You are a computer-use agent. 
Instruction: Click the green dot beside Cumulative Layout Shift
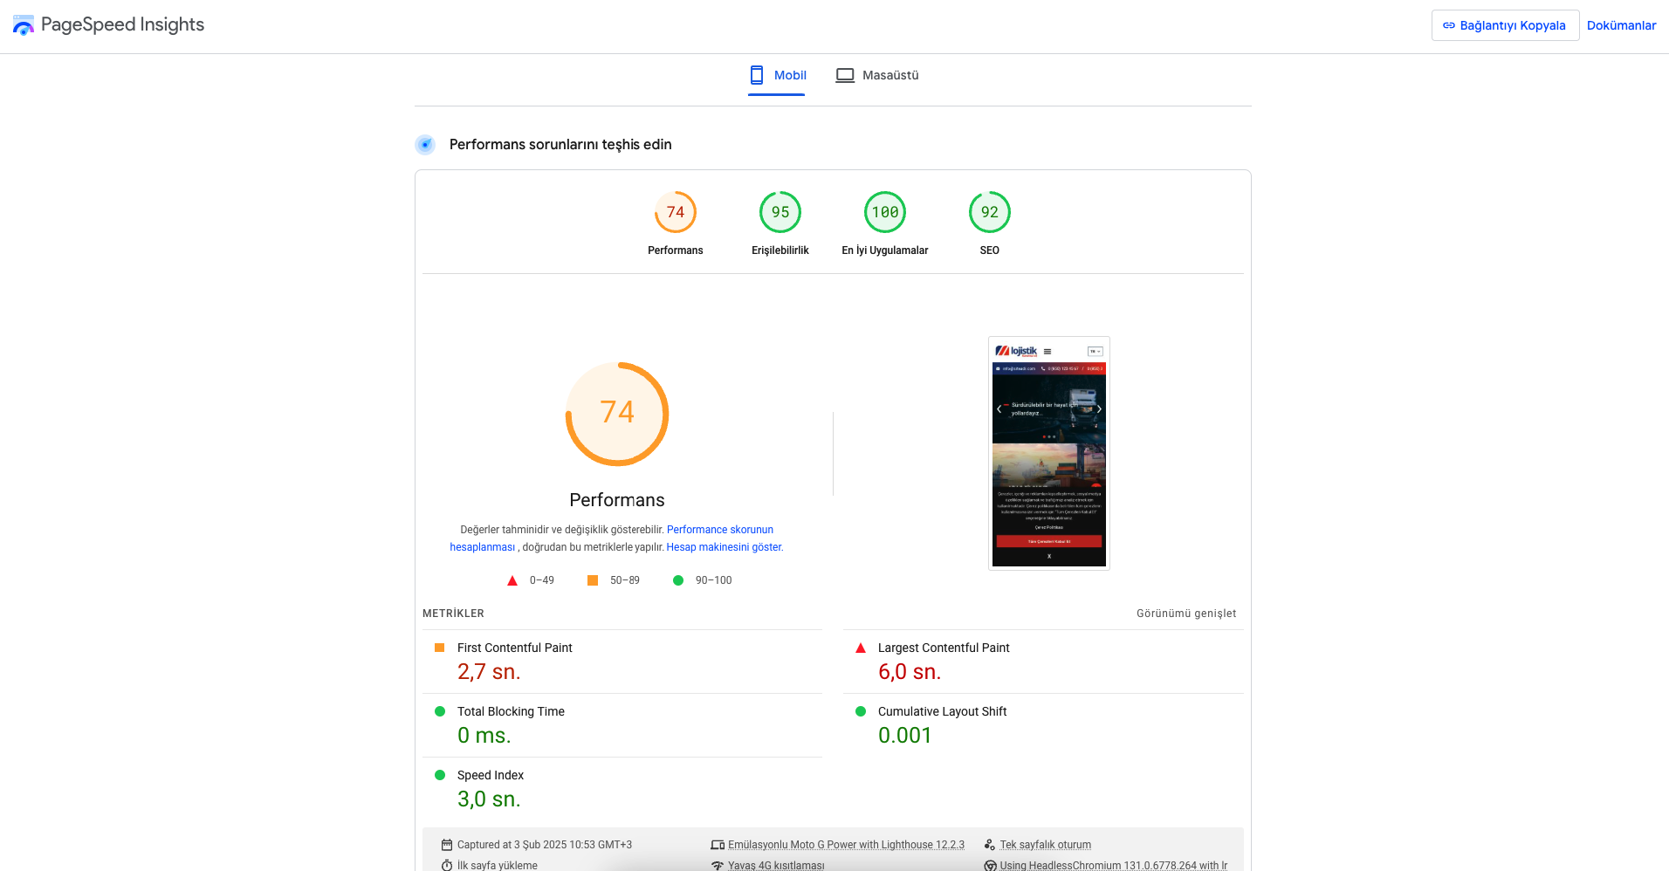pyautogui.click(x=861, y=711)
